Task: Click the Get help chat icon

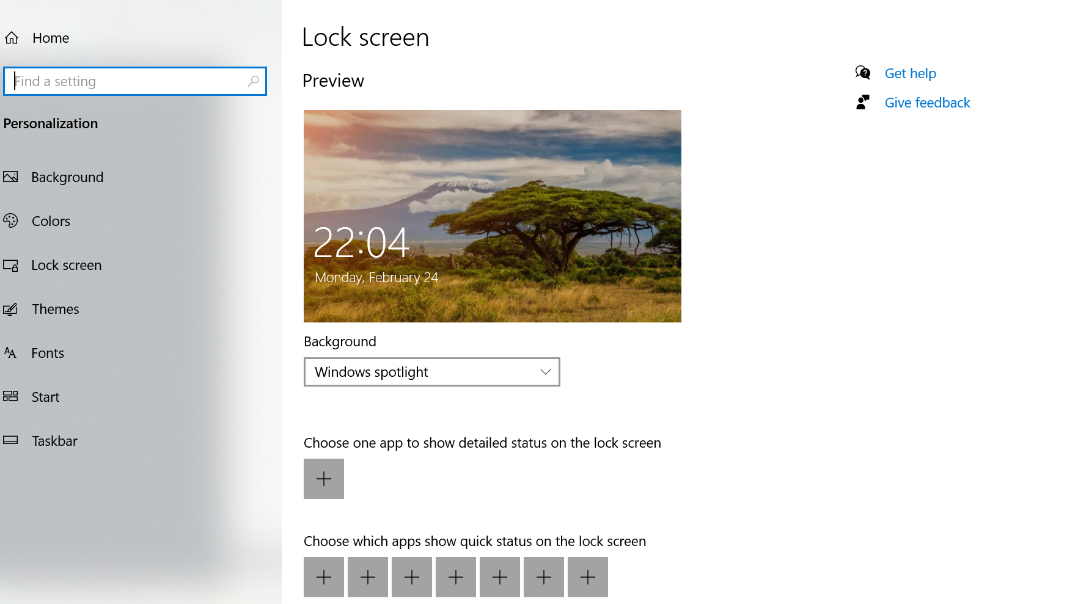Action: coord(862,73)
